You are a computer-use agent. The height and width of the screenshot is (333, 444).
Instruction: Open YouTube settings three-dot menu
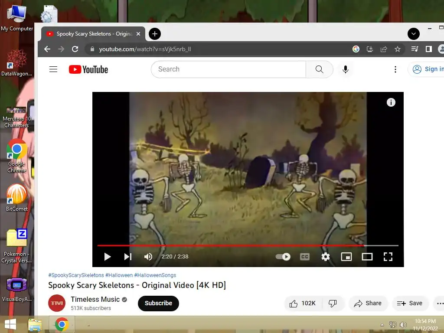point(395,69)
